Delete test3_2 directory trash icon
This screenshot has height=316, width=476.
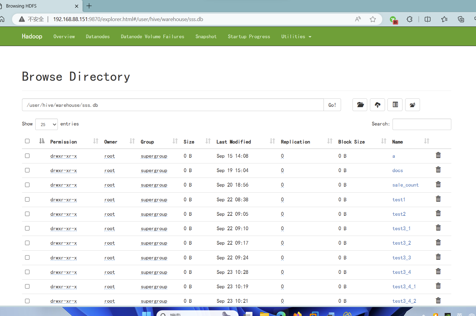[438, 242]
